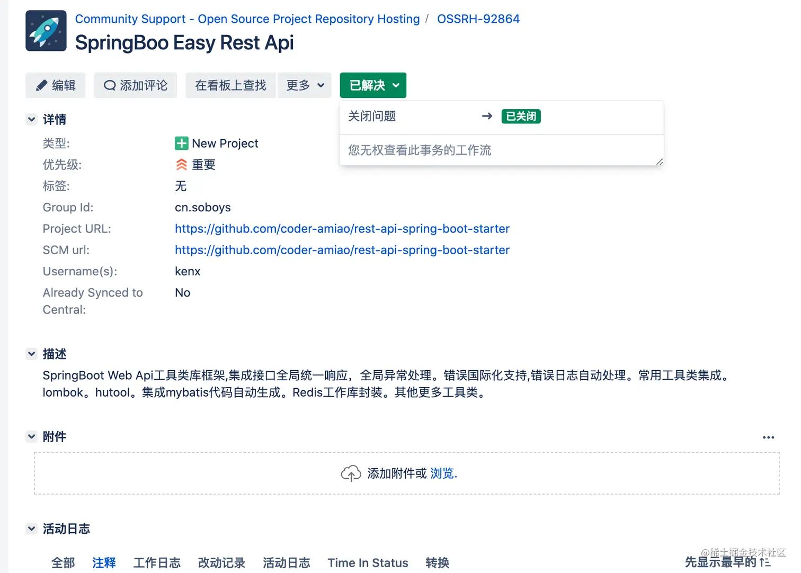801x573 pixels.
Task: Switch to the 改动记录 tab
Action: [221, 562]
